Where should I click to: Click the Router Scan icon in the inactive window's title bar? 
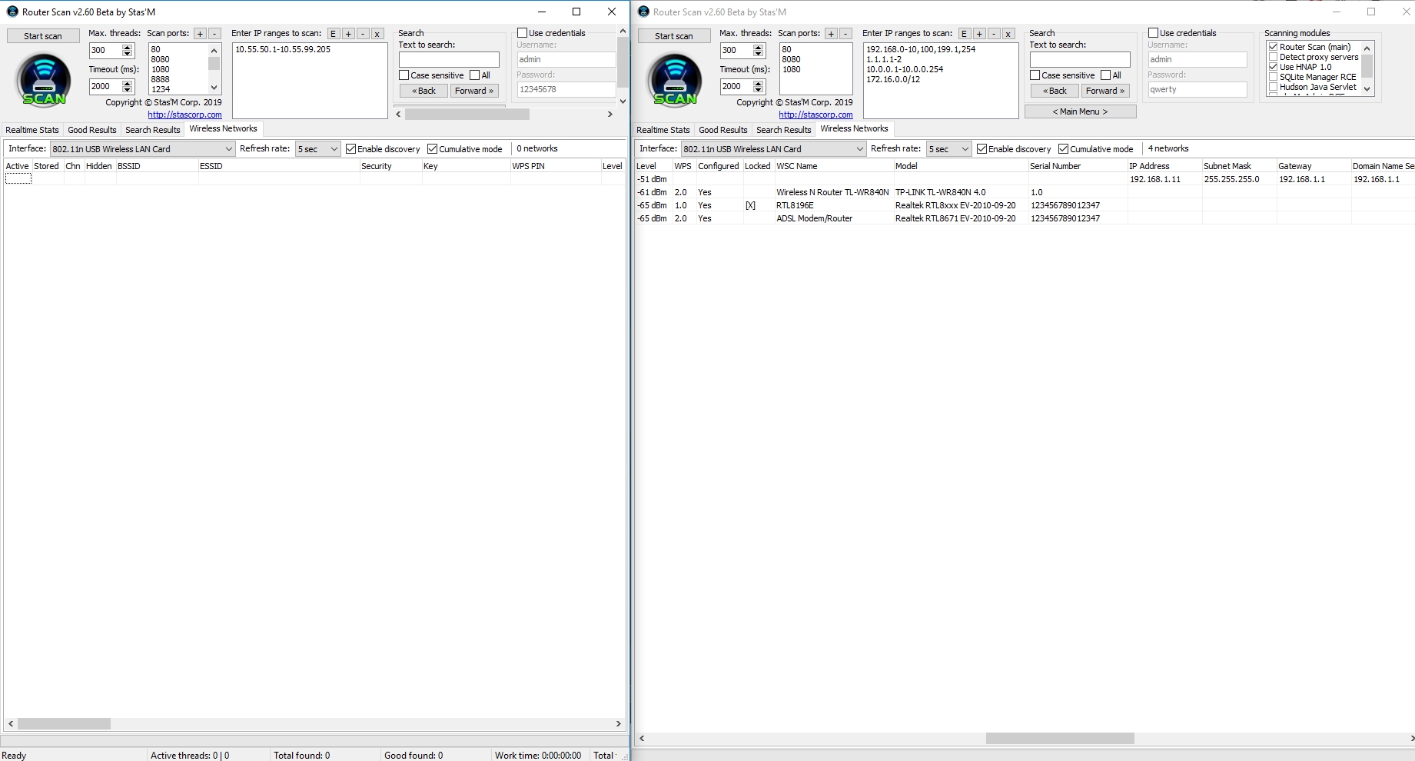tap(643, 12)
